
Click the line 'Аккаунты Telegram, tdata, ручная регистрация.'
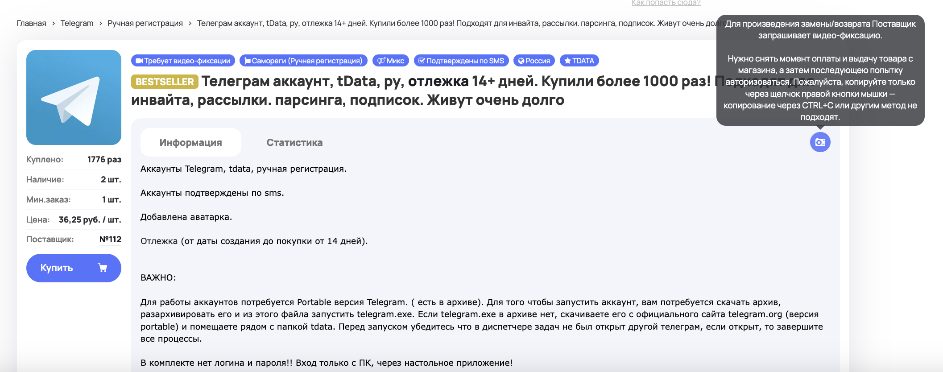point(244,169)
